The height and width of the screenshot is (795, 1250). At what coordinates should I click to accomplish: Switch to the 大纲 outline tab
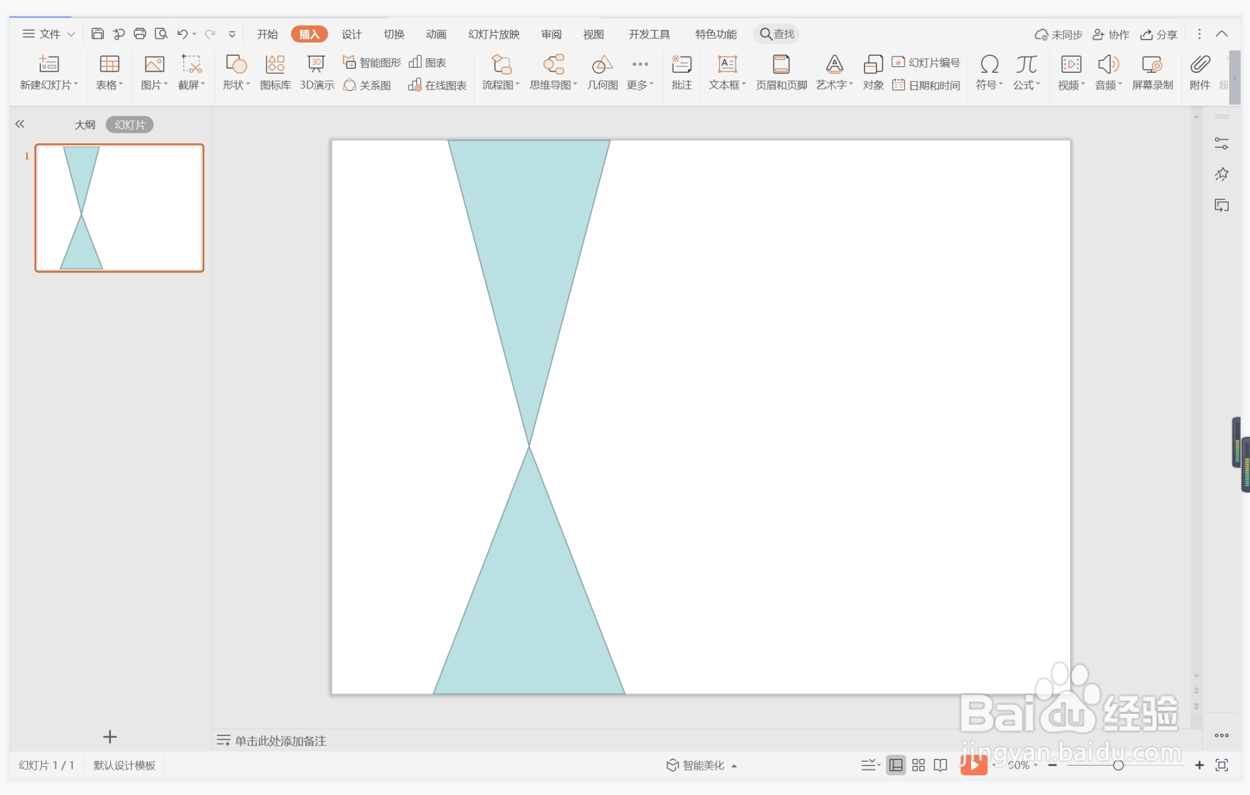(85, 125)
